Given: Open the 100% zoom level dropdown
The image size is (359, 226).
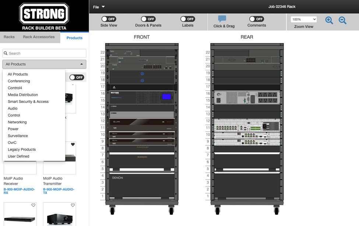Looking at the screenshot, I should [x=304, y=19].
